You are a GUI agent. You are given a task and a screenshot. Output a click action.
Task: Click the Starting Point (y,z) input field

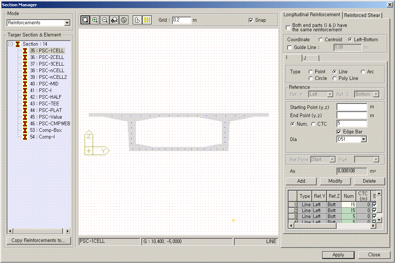[352, 107]
